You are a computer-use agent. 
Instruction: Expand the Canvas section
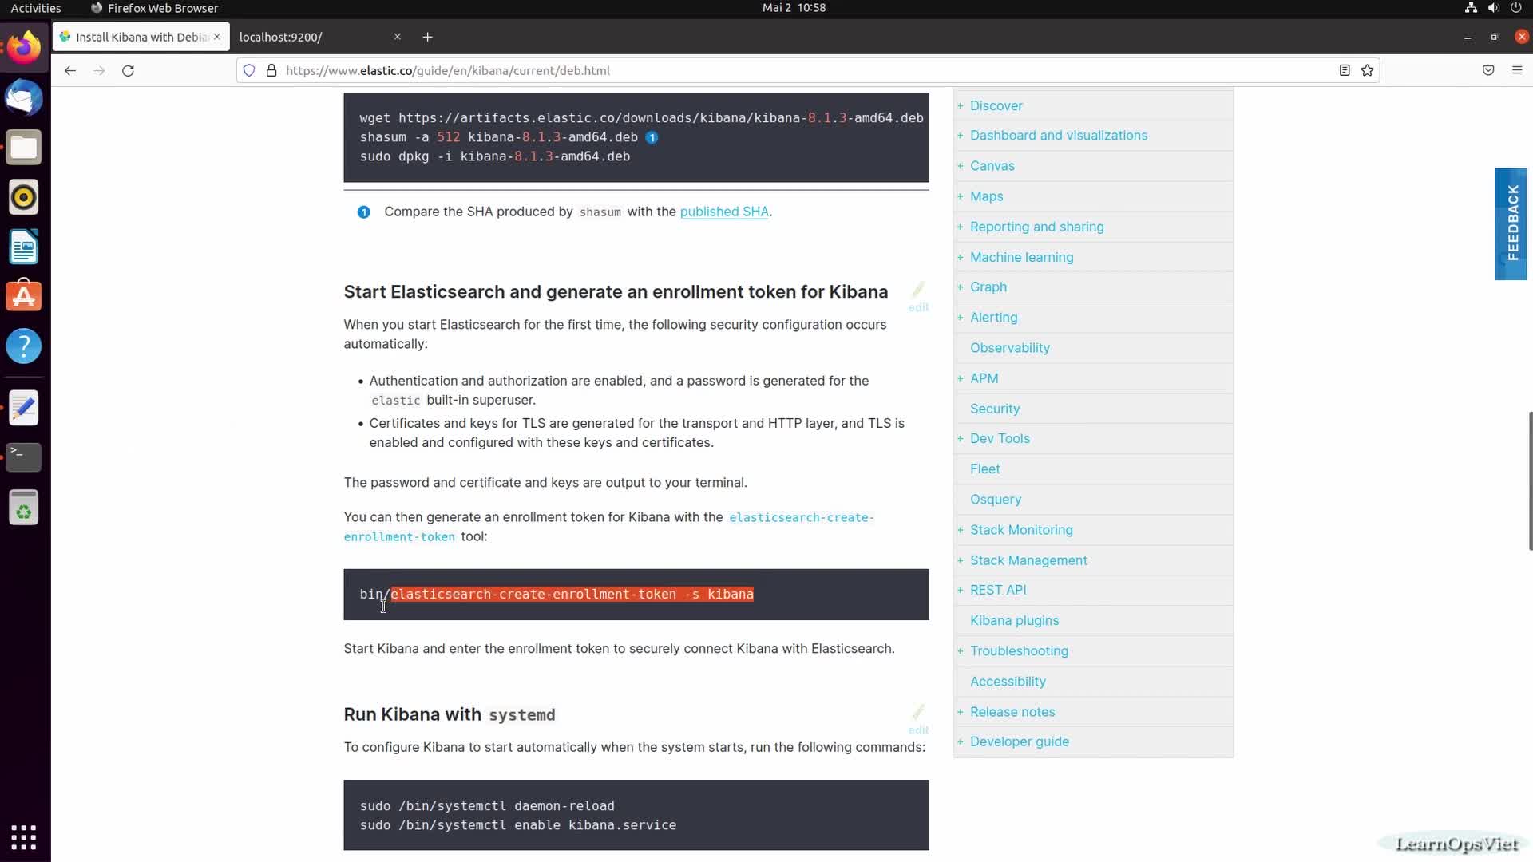[960, 166]
